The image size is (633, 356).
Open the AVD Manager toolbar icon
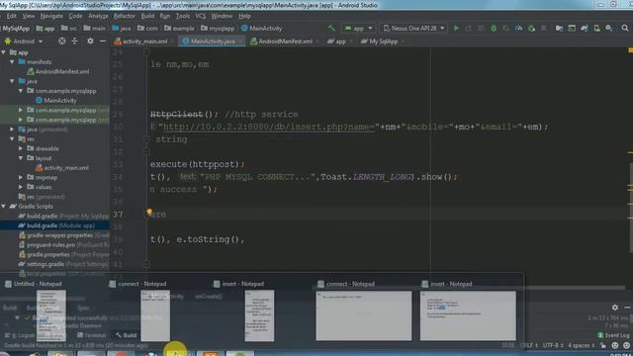[596, 29]
